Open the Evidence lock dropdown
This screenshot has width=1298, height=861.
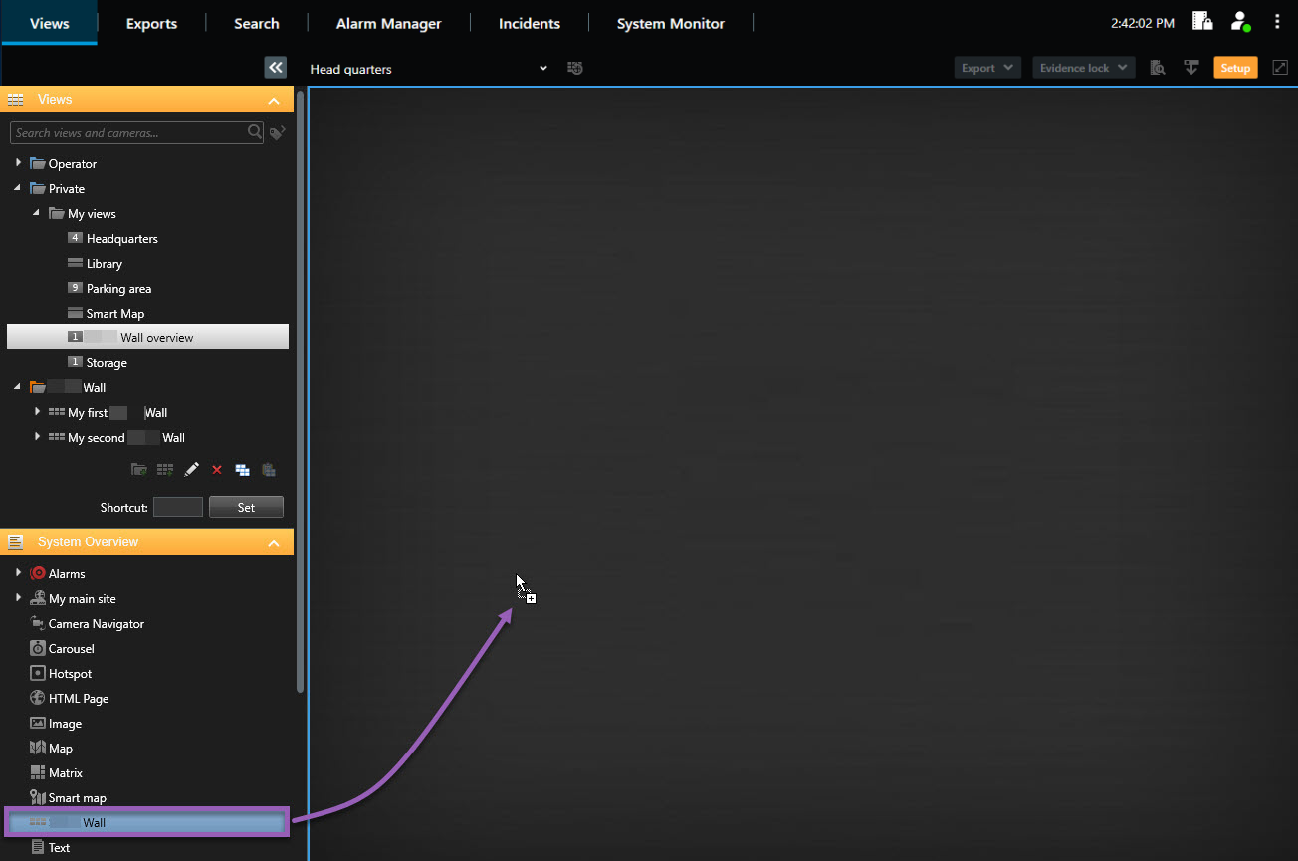pos(1082,67)
